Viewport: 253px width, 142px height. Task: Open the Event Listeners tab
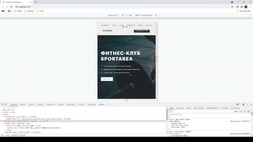[198, 108]
